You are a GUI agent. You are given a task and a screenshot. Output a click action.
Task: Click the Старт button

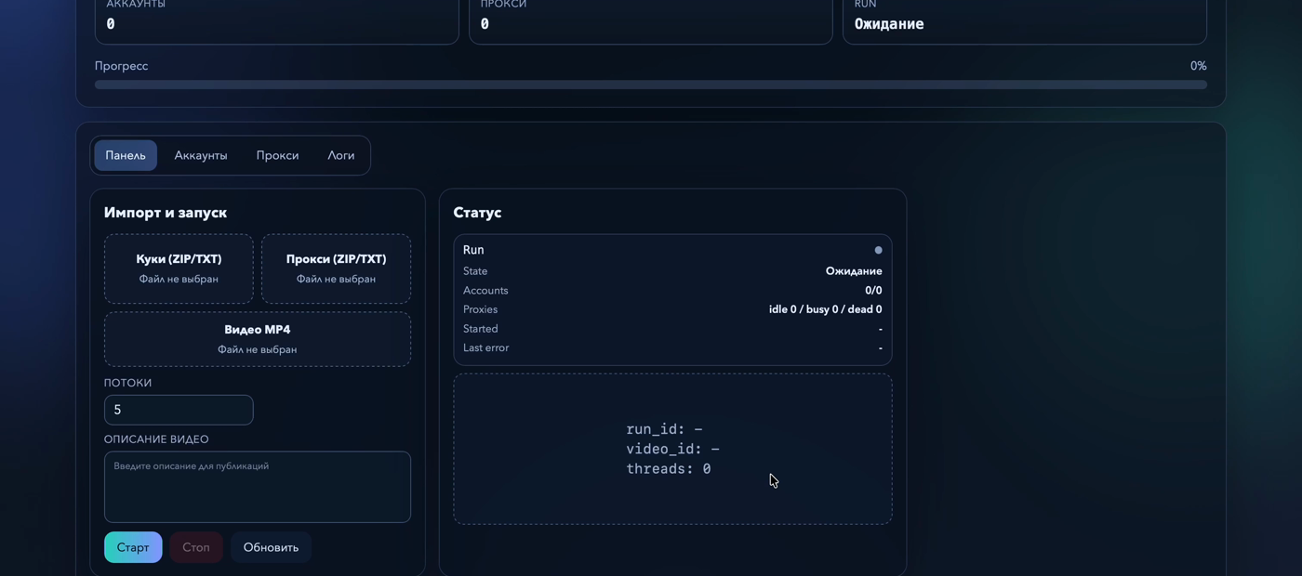(x=133, y=547)
